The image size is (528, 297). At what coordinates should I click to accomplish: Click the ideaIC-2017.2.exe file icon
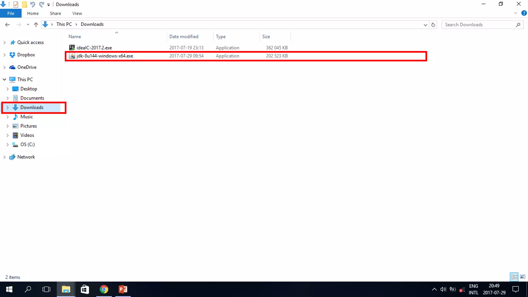72,48
